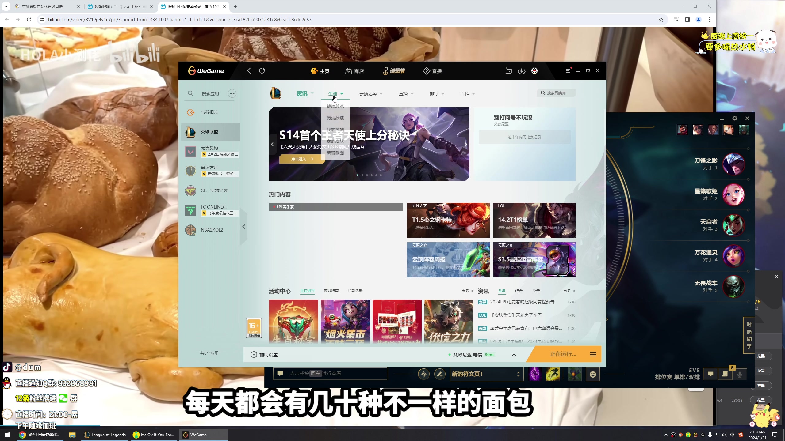The width and height of the screenshot is (785, 441).
Task: Select 命运方舟 in WeGame sidebar
Action: tap(211, 171)
